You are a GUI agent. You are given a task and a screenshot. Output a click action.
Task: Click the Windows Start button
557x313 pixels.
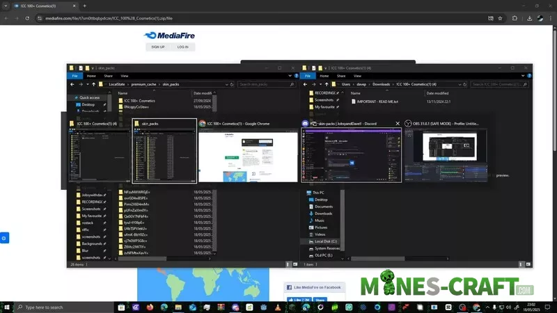click(x=8, y=307)
